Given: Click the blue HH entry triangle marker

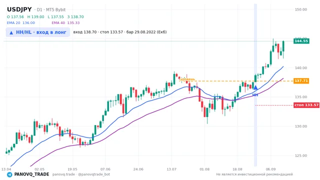Looking at the screenshot, I should [255, 87].
